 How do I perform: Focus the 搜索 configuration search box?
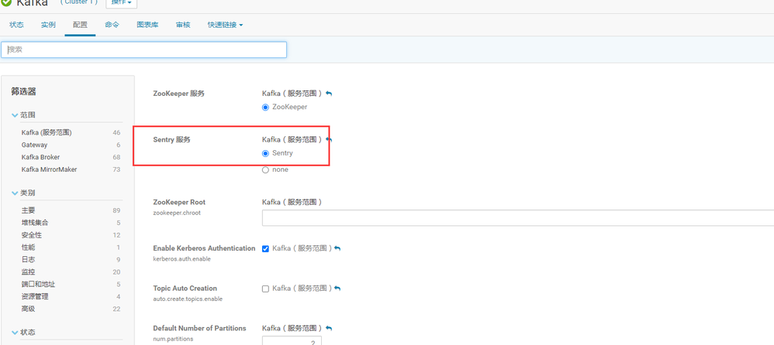click(x=143, y=50)
